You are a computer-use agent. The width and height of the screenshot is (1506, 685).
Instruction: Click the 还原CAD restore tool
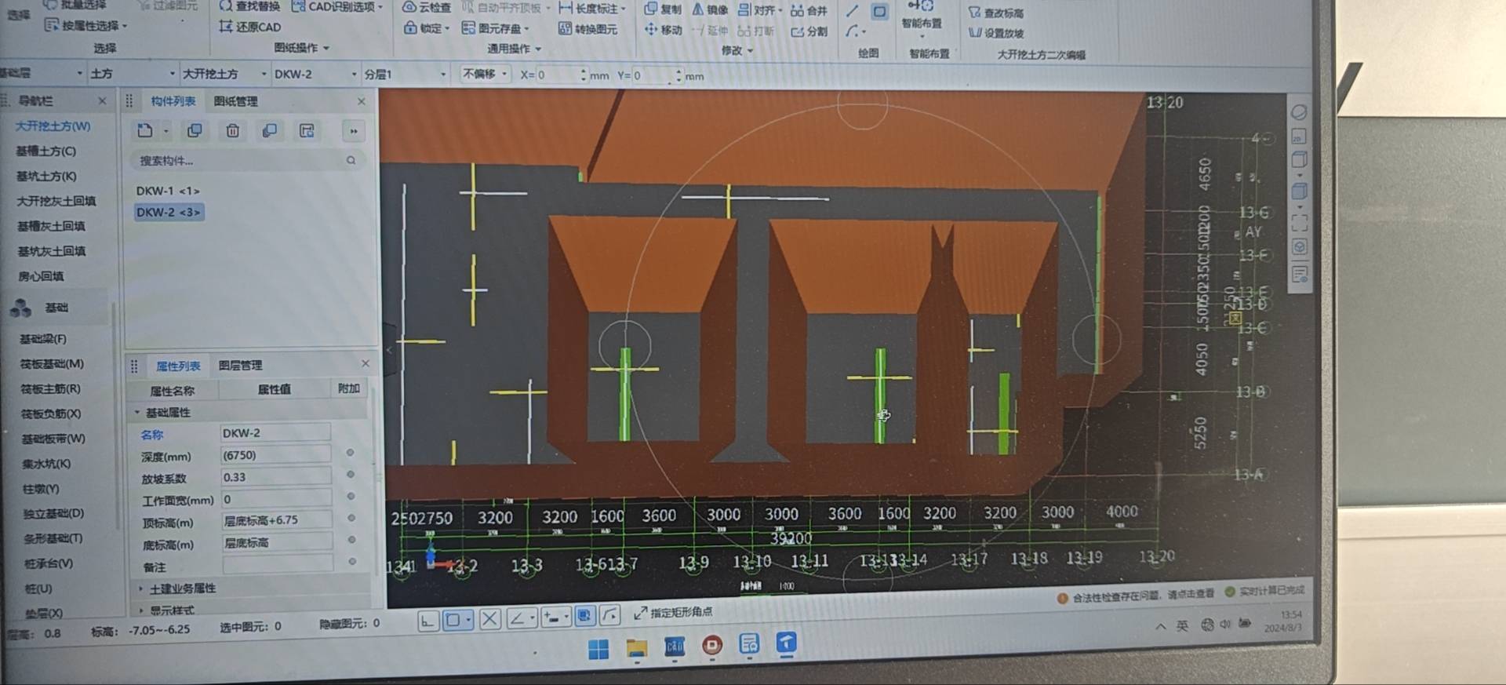pyautogui.click(x=249, y=27)
